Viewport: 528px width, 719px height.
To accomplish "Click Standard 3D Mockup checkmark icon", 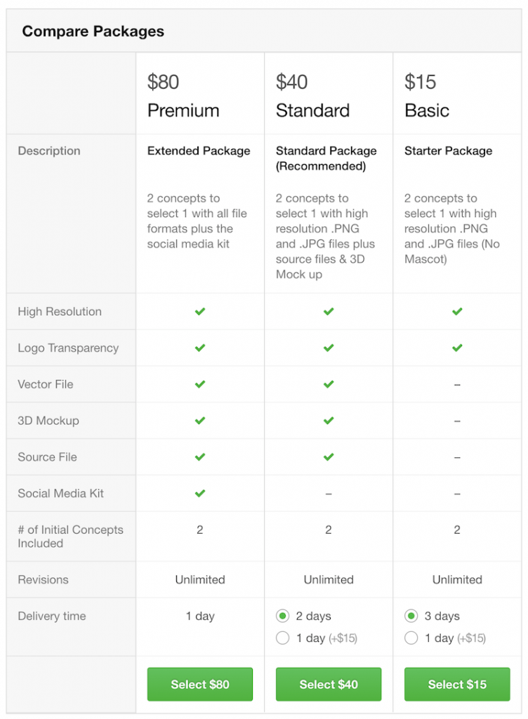I will tap(329, 421).
